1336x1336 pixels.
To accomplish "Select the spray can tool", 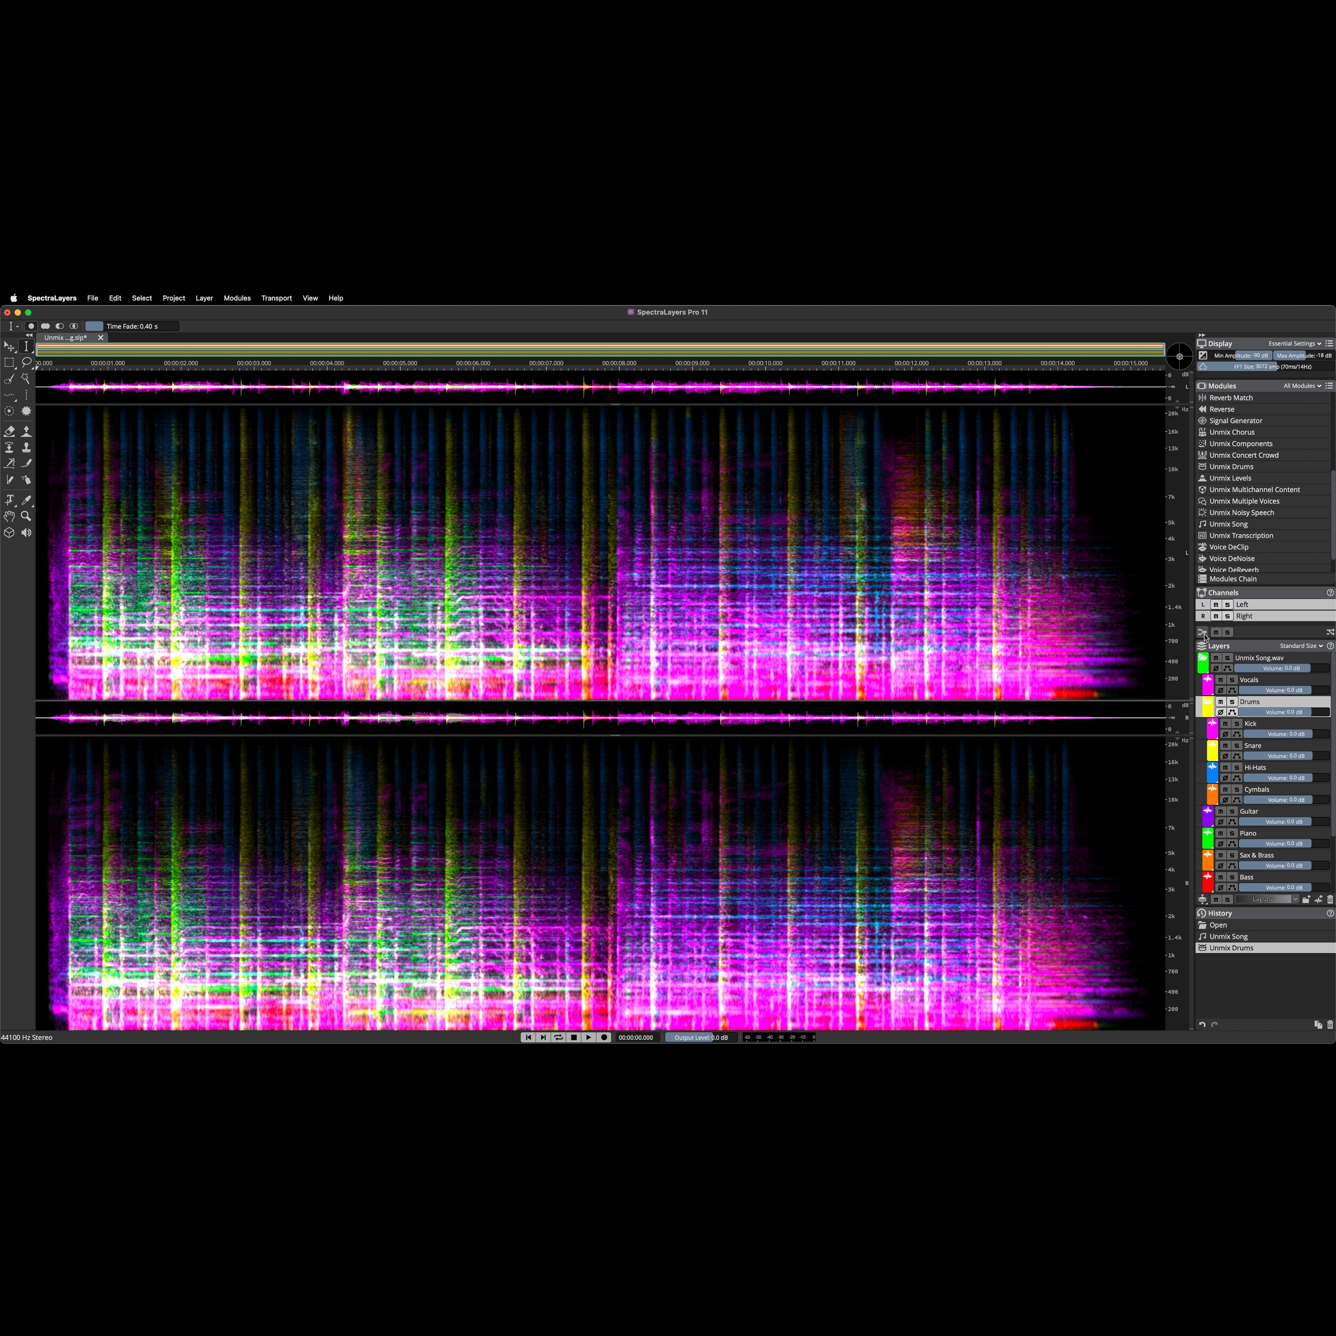I will [x=26, y=479].
